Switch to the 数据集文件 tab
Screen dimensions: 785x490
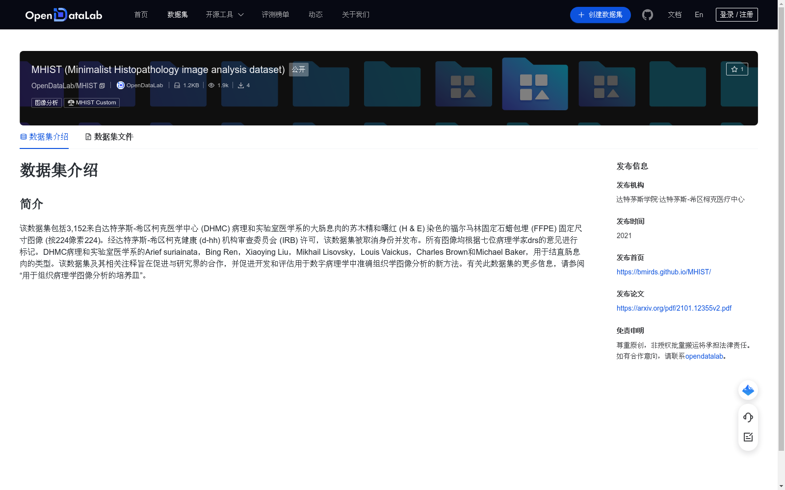109,137
